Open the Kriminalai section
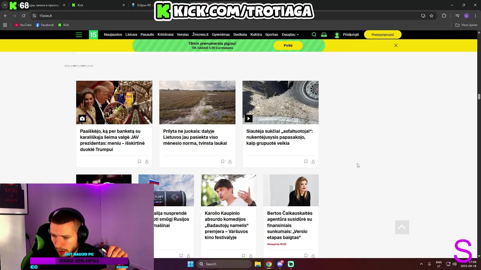 [165, 34]
